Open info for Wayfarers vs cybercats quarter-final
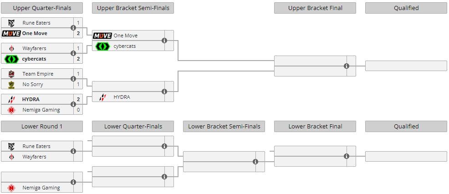 pyautogui.click(x=73, y=53)
